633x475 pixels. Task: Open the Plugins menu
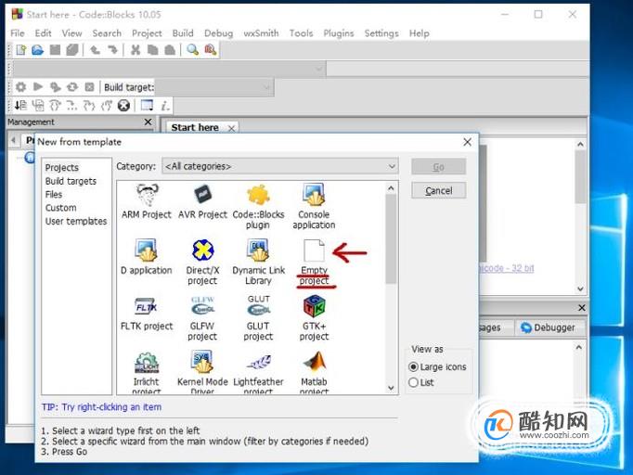pyautogui.click(x=339, y=33)
